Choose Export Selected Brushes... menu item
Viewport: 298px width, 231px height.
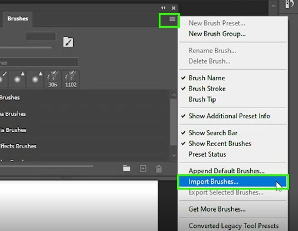tap(226, 193)
